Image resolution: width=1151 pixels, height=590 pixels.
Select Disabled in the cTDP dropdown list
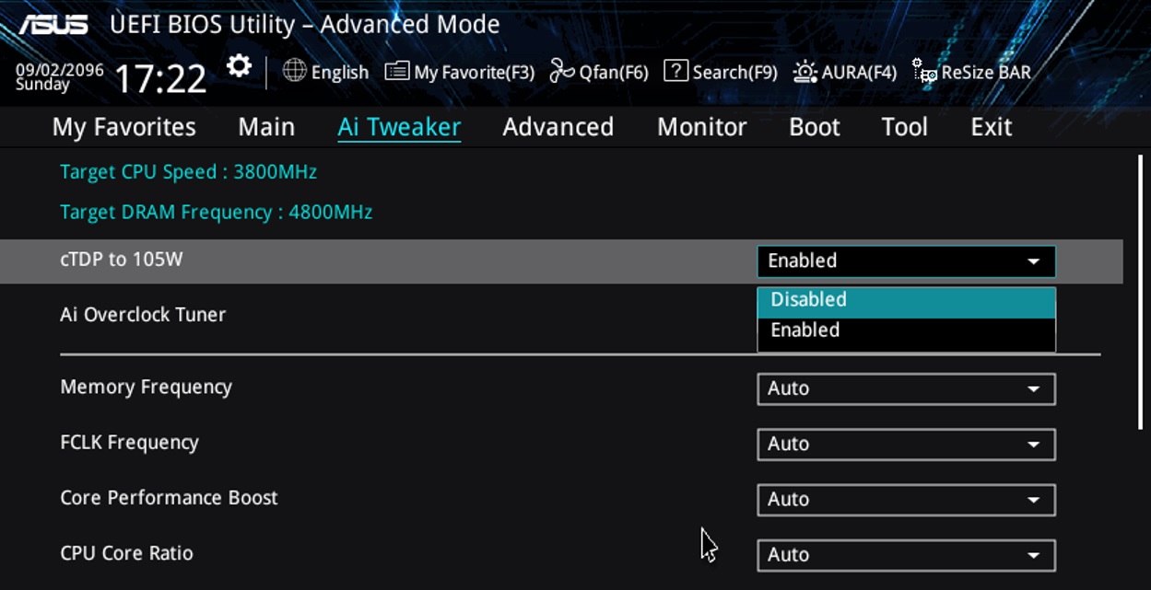pyautogui.click(x=906, y=300)
